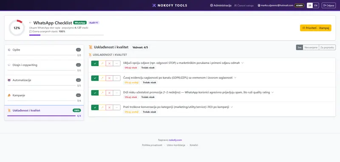Open Politika privatnosti link
This screenshot has width=340, height=162.
[152, 145]
